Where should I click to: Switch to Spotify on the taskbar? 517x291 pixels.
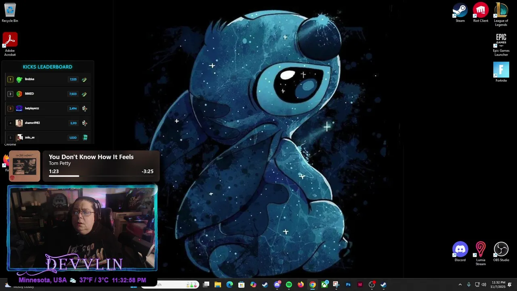[289, 285]
